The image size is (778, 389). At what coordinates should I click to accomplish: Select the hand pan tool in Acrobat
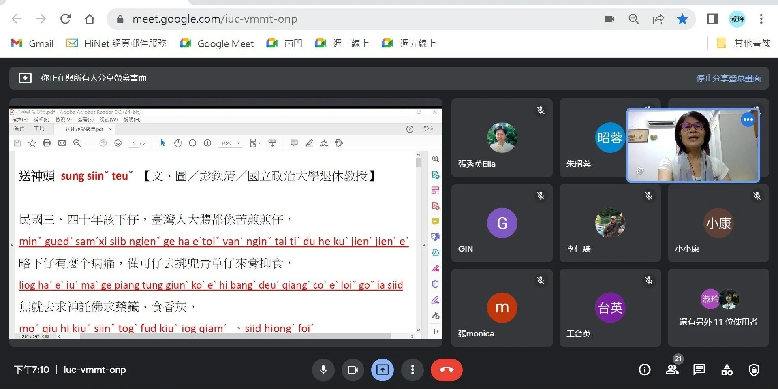[x=177, y=143]
